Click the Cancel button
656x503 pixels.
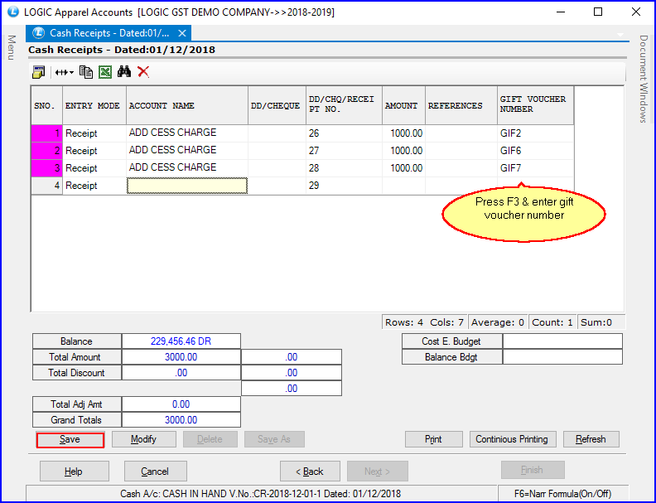(x=155, y=472)
